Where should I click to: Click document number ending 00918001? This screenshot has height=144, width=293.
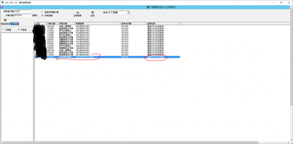coord(83,33)
